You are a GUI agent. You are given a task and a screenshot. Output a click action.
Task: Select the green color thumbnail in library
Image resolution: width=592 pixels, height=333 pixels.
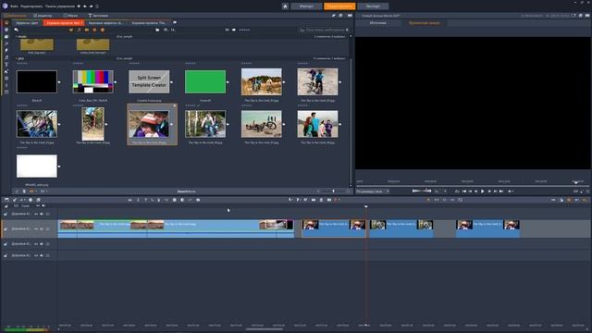(x=205, y=81)
